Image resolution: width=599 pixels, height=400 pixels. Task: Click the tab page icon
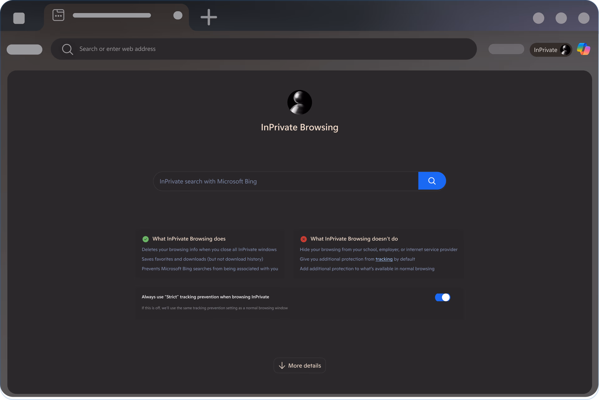click(x=58, y=15)
